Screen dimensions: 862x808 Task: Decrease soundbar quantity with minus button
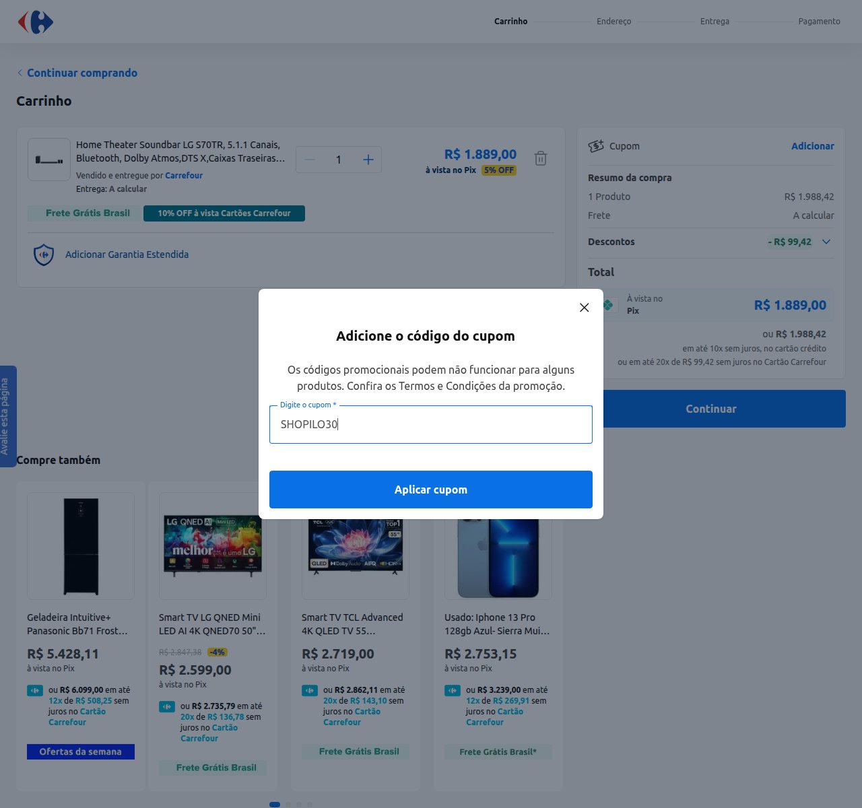click(x=310, y=160)
